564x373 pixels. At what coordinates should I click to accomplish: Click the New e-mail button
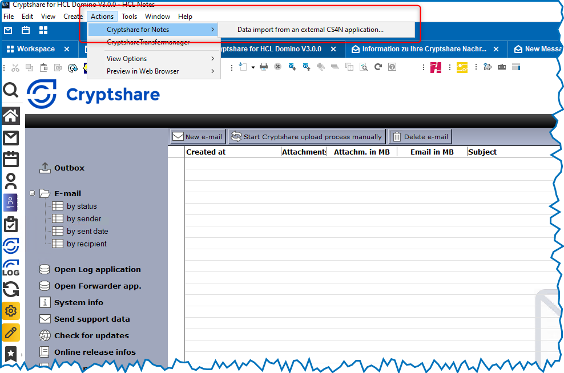[198, 137]
